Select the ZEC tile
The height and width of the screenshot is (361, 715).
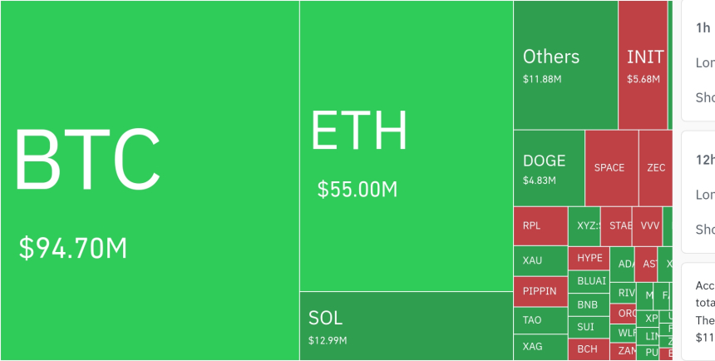655,167
